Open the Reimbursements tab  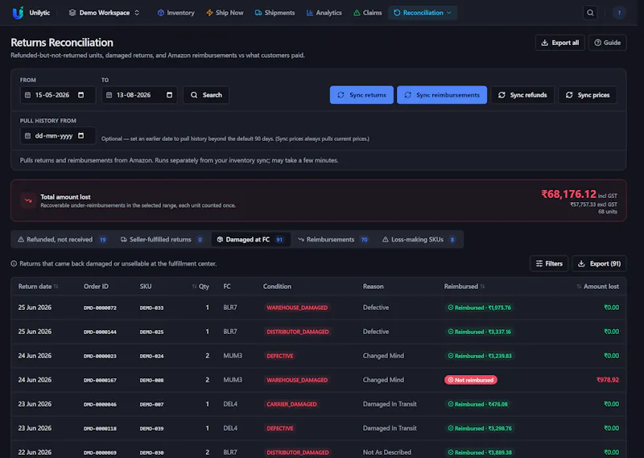pyautogui.click(x=332, y=240)
